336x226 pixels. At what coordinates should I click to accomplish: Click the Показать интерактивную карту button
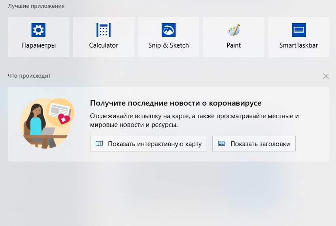[x=149, y=144]
